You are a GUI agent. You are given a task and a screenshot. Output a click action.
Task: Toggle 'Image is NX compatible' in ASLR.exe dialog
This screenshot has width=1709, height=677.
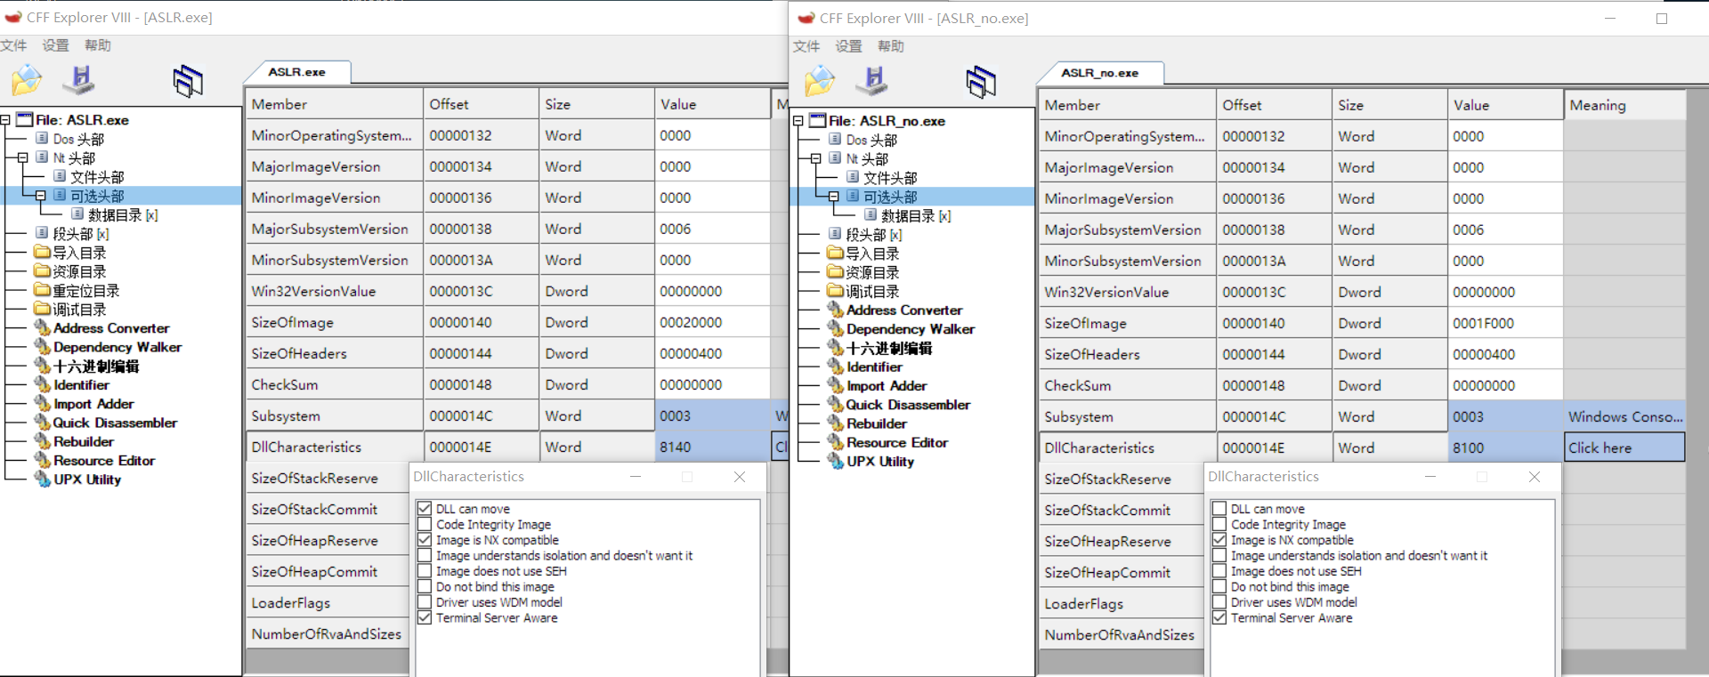[425, 540]
